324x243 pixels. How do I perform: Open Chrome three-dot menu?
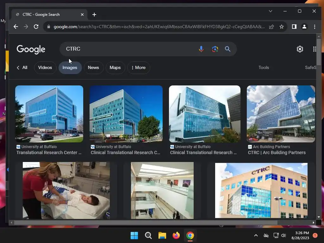pos(315,27)
